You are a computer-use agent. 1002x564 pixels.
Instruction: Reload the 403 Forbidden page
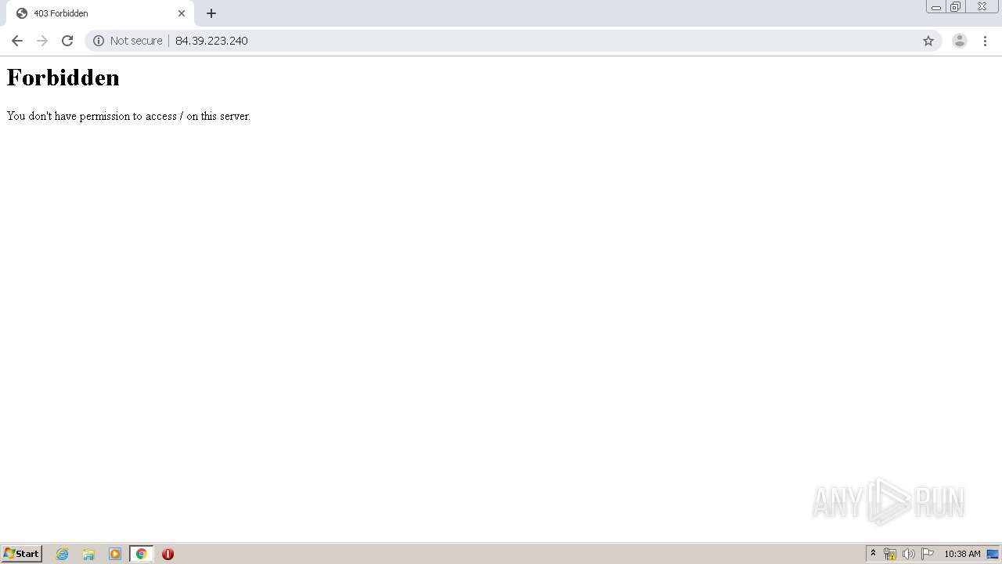[67, 41]
